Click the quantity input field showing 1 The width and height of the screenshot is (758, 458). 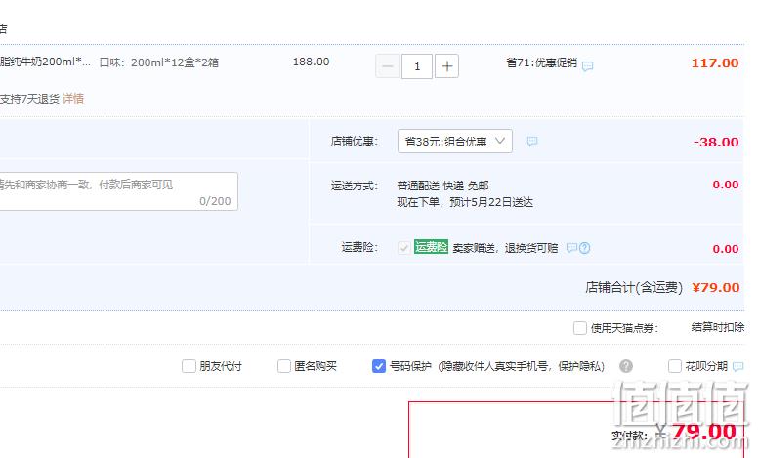[417, 66]
